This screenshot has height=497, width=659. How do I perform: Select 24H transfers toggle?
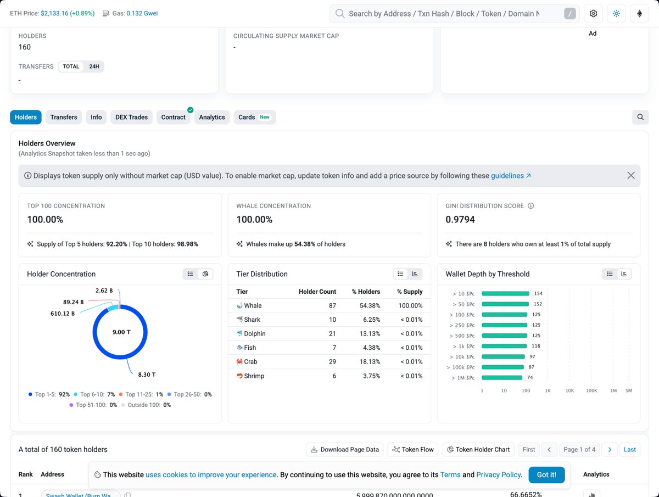pos(94,66)
